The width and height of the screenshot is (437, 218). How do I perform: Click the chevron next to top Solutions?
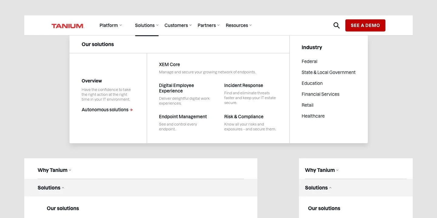[158, 25]
